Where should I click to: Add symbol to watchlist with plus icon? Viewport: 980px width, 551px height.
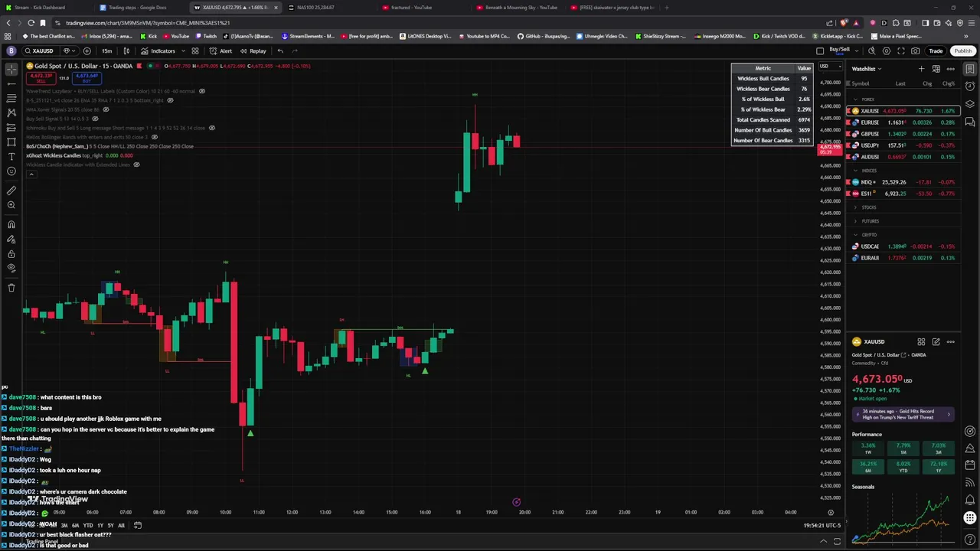coord(921,69)
